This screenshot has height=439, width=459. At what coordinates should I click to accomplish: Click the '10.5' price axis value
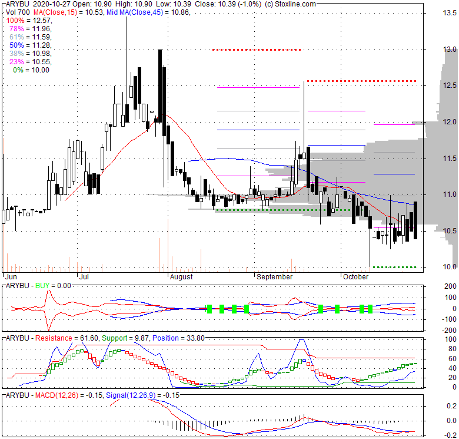[x=450, y=231]
